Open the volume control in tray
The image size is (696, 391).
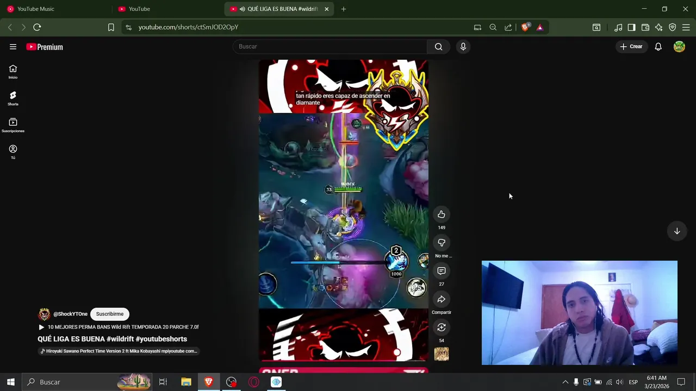[619, 382]
